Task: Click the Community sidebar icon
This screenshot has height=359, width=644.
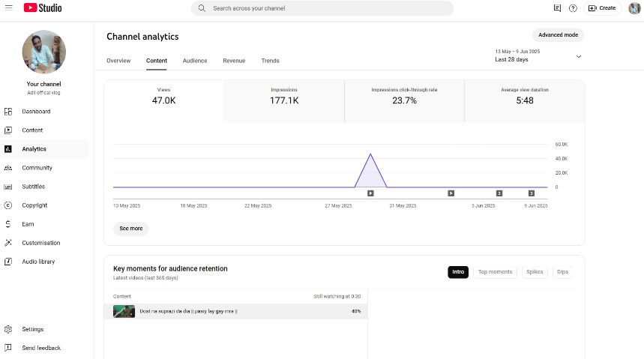Action: pyautogui.click(x=8, y=168)
